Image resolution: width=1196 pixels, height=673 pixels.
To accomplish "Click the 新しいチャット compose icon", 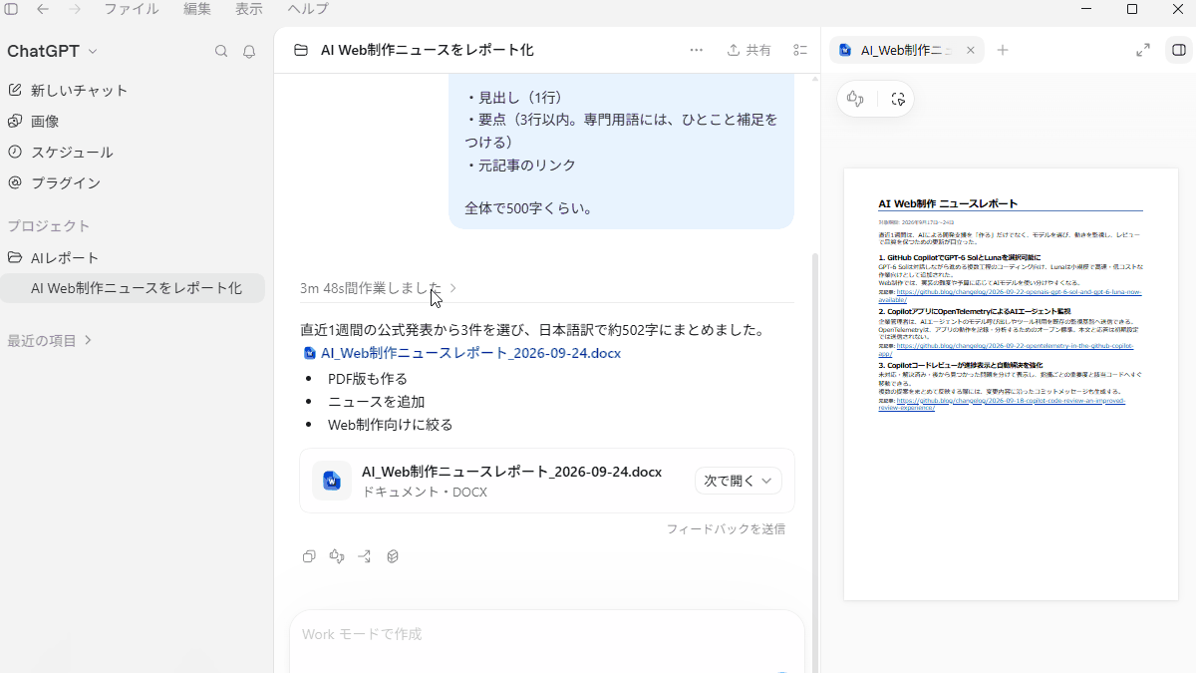I will coord(15,90).
